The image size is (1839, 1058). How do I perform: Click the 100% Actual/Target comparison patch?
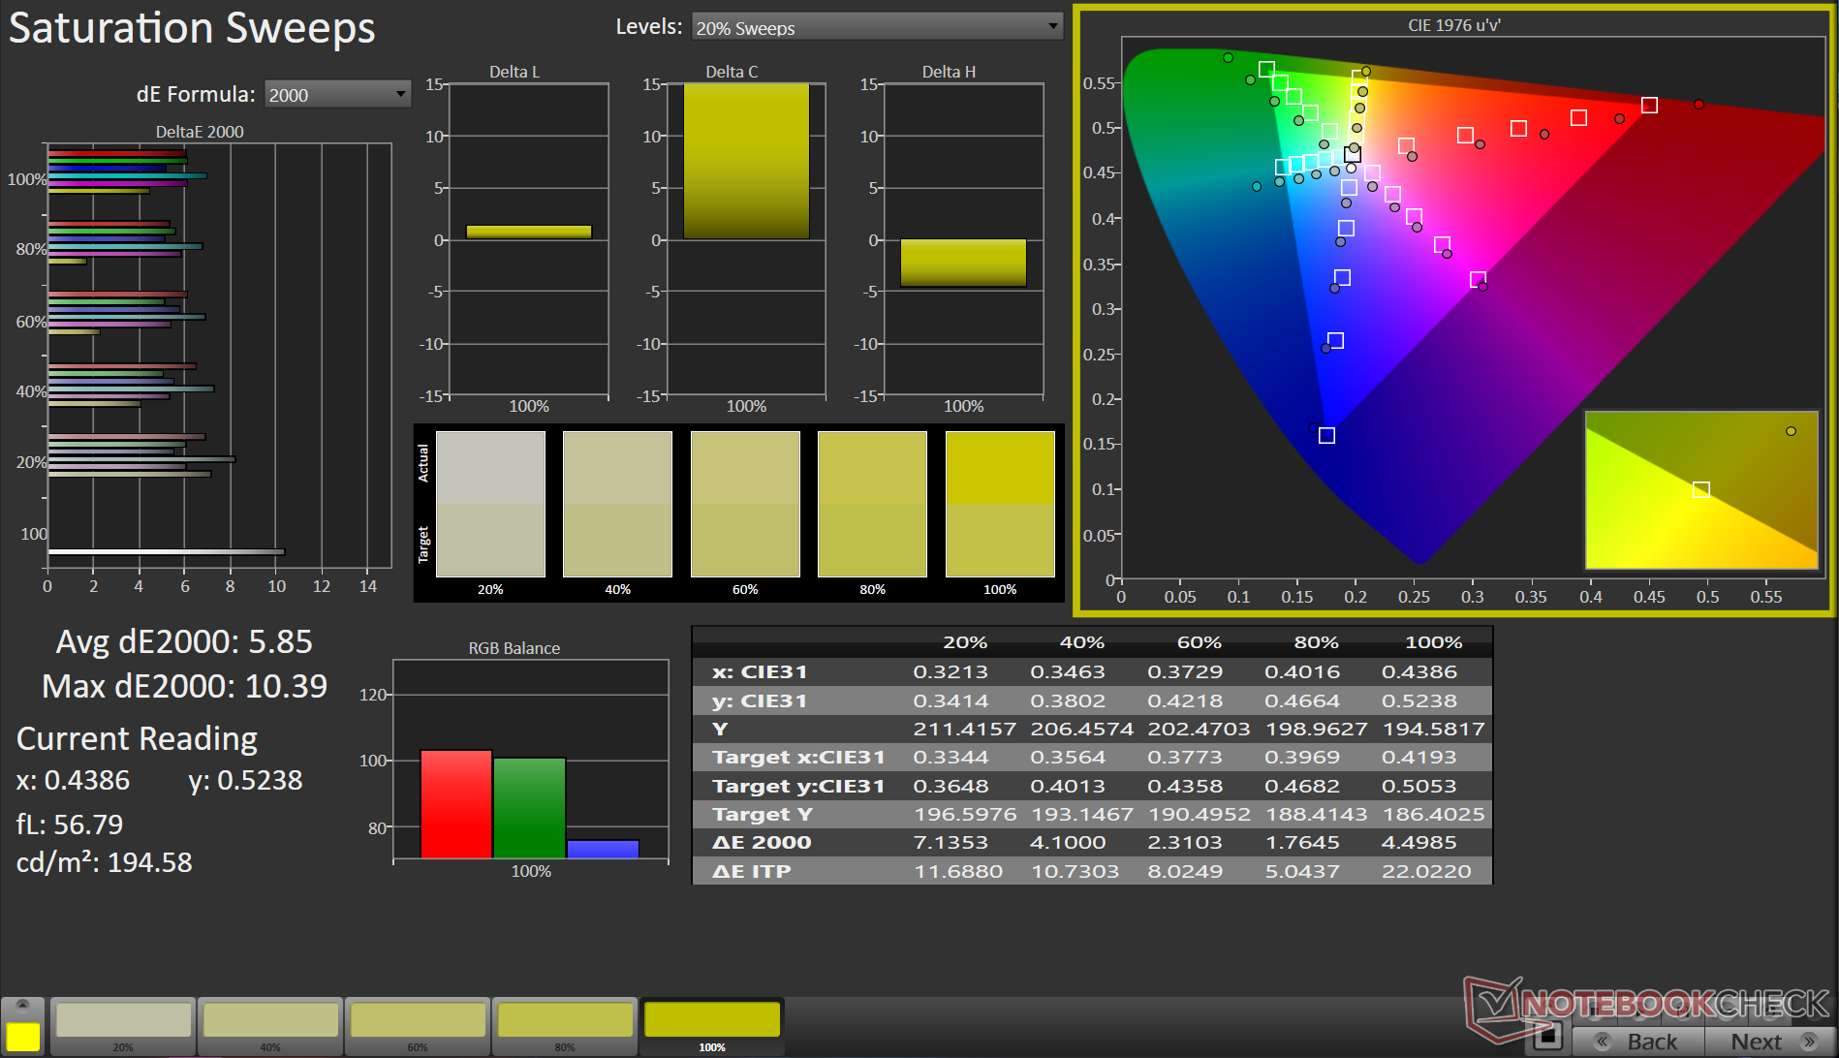tap(1000, 504)
